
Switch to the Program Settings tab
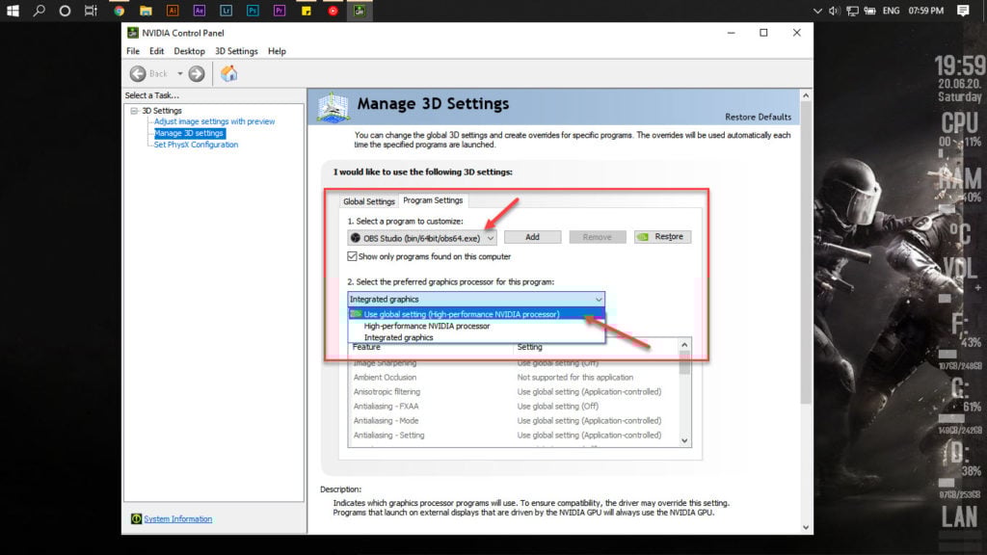click(x=433, y=200)
